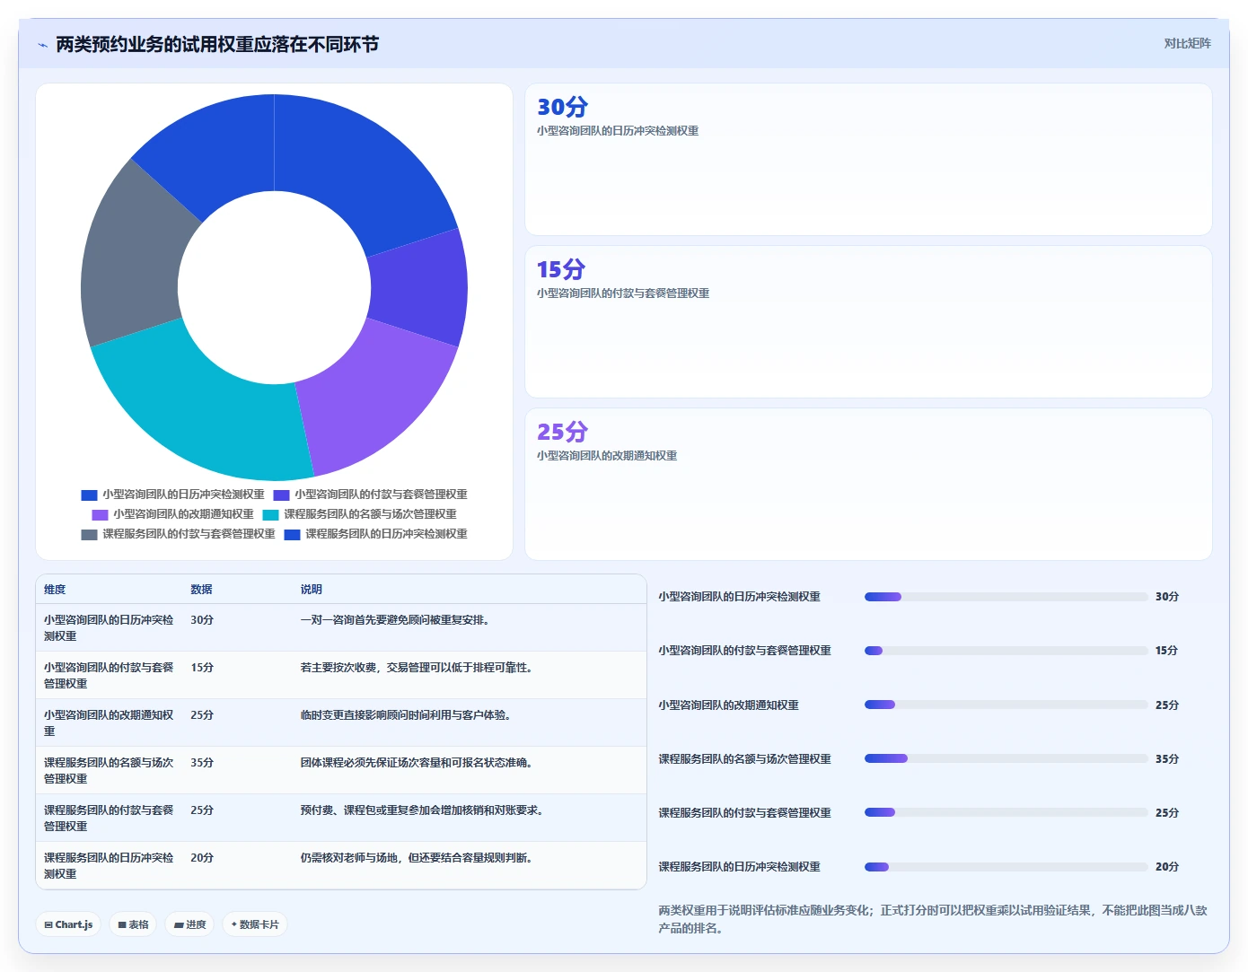Click the 35分 table cell
Image resolution: width=1248 pixels, height=972 pixels.
[x=202, y=763]
